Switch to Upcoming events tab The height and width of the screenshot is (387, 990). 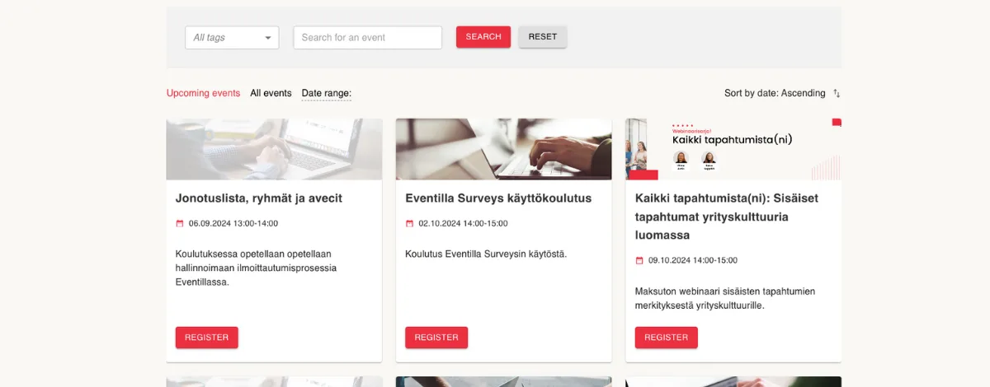click(x=203, y=93)
